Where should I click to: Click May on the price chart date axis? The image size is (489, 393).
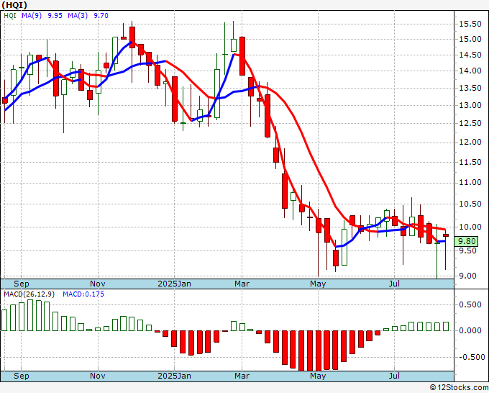point(318,284)
